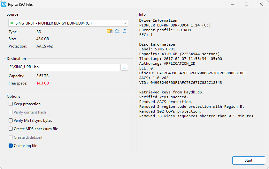Click the app icon in title bar
This screenshot has width=269, height=169.
[x=4, y=4]
